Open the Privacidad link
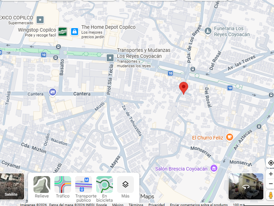 tap(157, 204)
